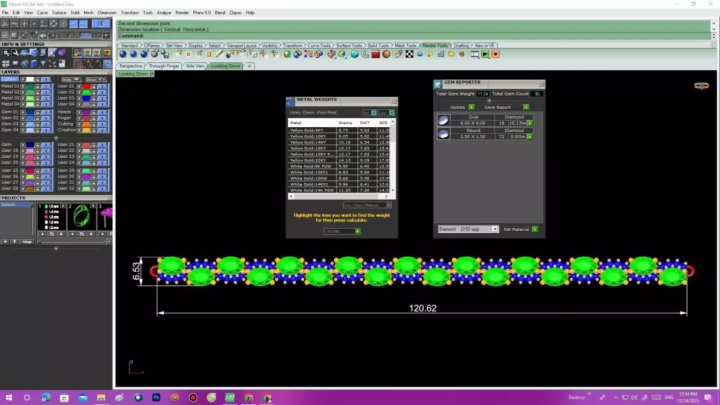Click the Gem Reporter panel icon

pos(438,83)
